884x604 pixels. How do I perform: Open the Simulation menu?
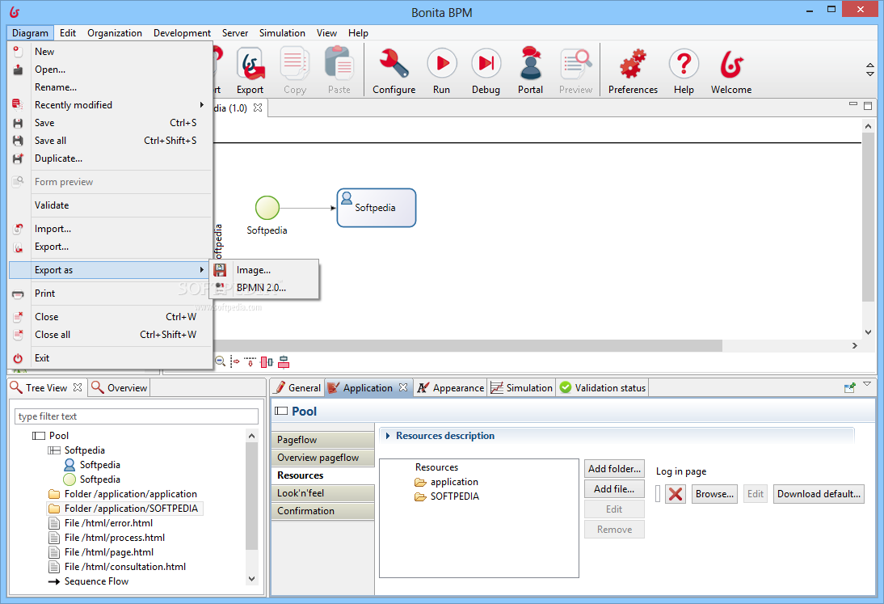click(282, 32)
